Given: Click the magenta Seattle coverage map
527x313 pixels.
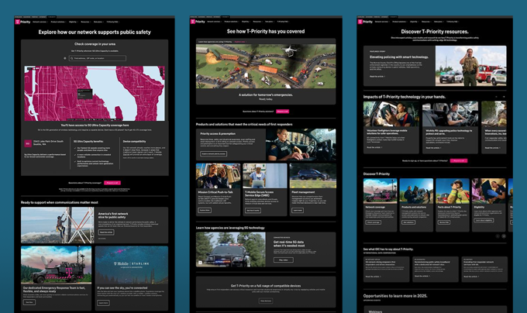Looking at the screenshot, I should click(x=95, y=94).
